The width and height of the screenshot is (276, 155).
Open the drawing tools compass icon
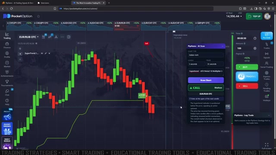pyautogui.click(x=56, y=37)
